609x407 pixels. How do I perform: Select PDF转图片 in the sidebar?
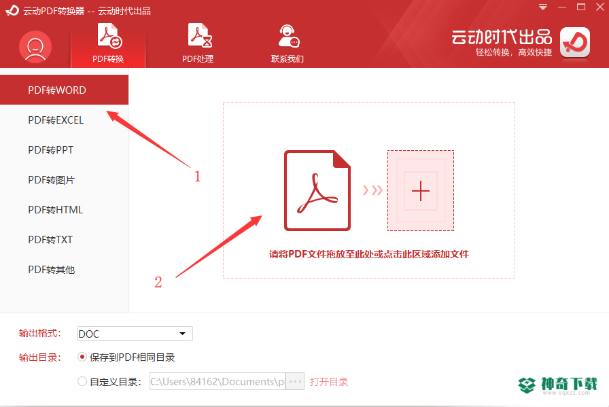(x=64, y=180)
